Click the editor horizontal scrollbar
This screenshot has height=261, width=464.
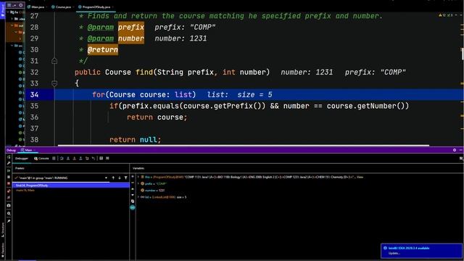coord(244,145)
